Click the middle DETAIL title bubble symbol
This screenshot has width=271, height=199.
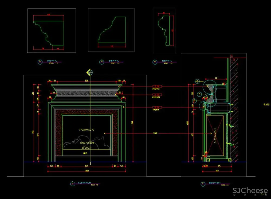pos(102,62)
